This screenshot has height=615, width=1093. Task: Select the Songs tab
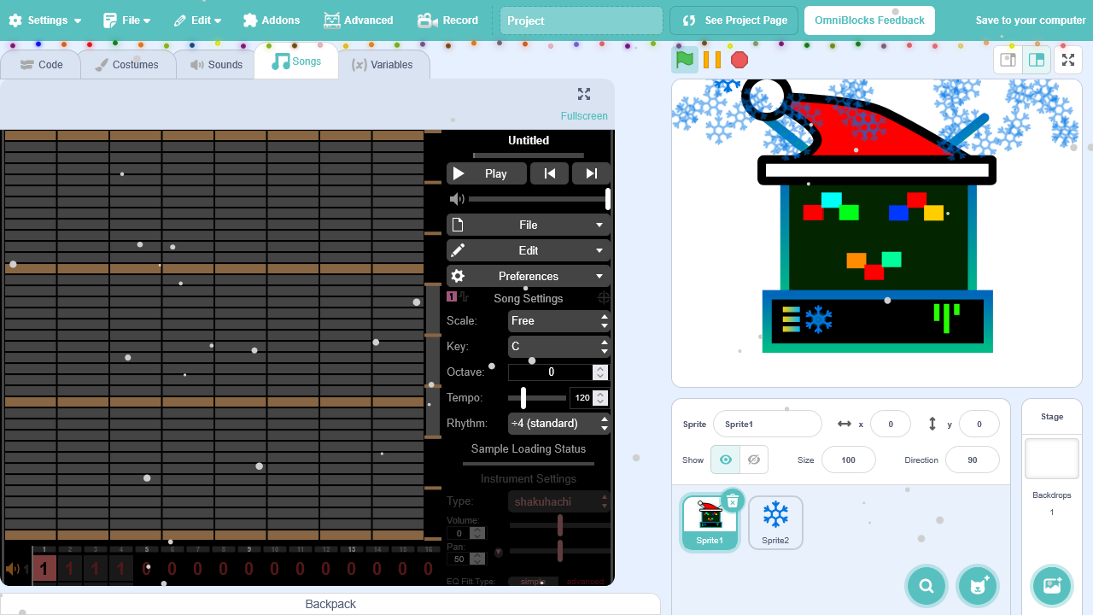tap(296, 61)
